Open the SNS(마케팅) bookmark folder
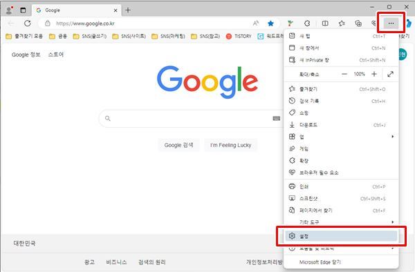This screenshot has height=272, width=415. point(168,36)
